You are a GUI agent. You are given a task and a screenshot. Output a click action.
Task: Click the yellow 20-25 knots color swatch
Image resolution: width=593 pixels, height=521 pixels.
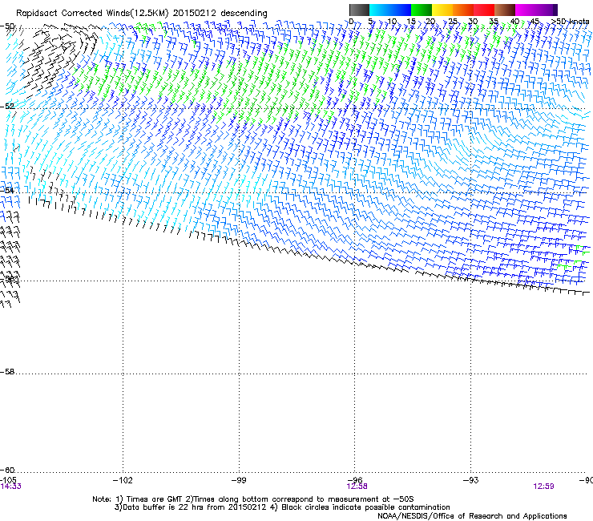(442, 10)
